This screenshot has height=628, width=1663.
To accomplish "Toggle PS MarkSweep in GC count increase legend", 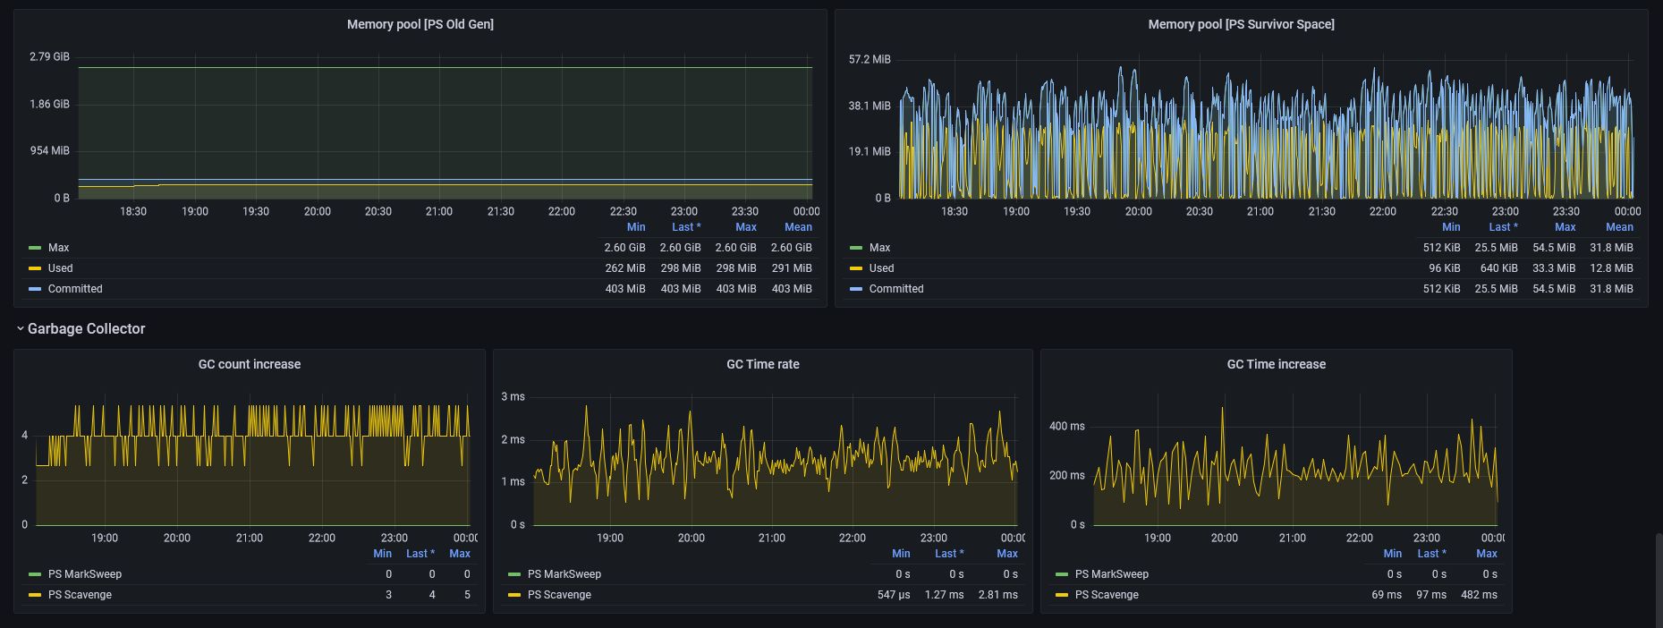I will coord(84,574).
